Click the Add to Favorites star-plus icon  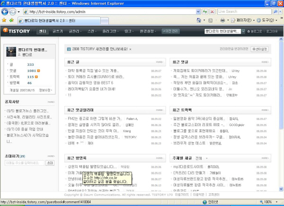tap(11, 20)
